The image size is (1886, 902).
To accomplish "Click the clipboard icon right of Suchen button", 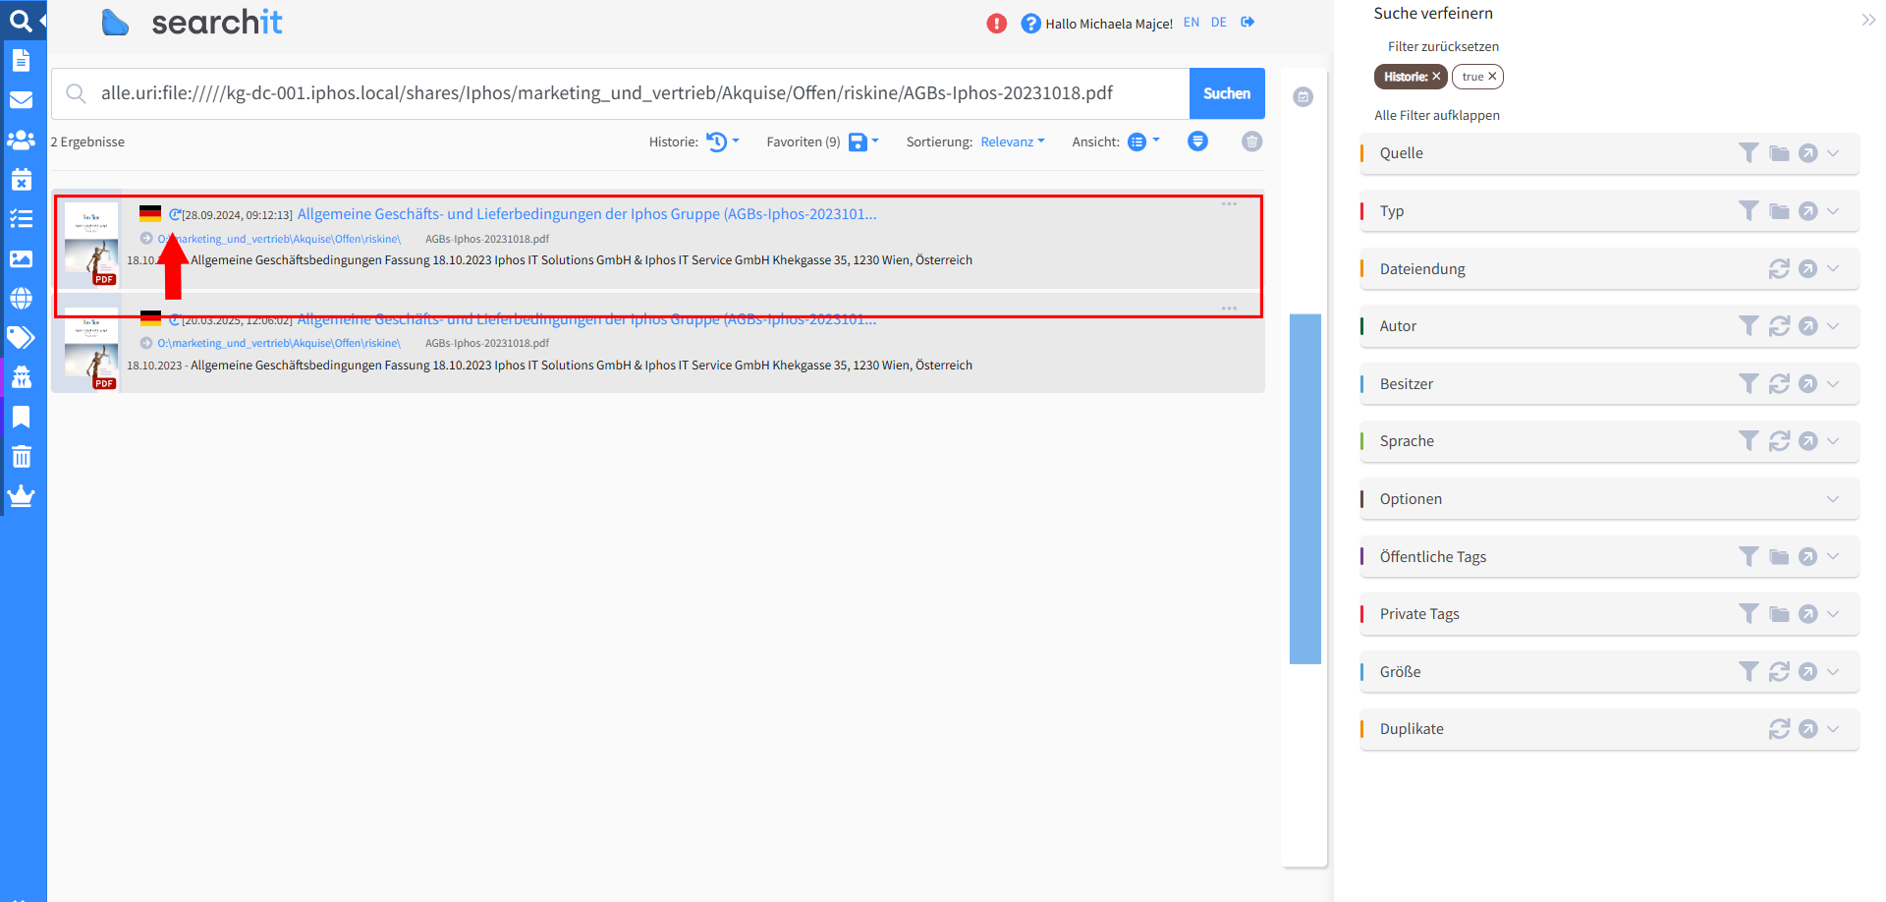I will coord(1303,96).
